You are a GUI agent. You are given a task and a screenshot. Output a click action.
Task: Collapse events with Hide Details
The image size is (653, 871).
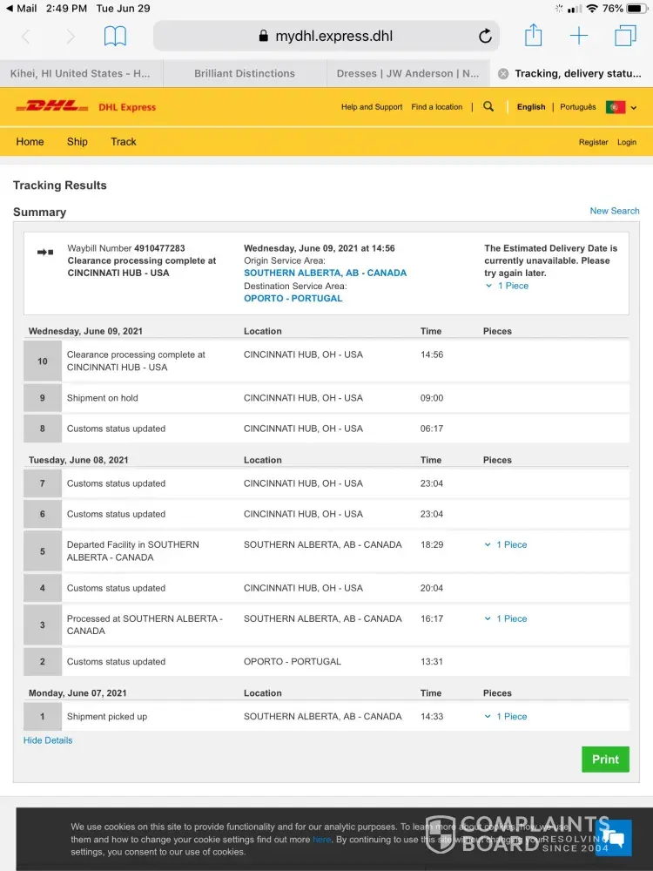pos(48,740)
